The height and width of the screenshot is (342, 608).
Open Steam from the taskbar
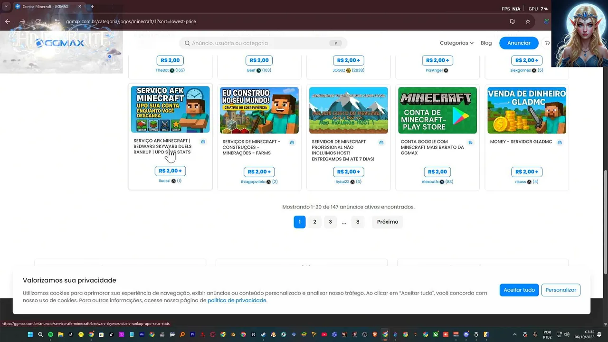pos(263,334)
